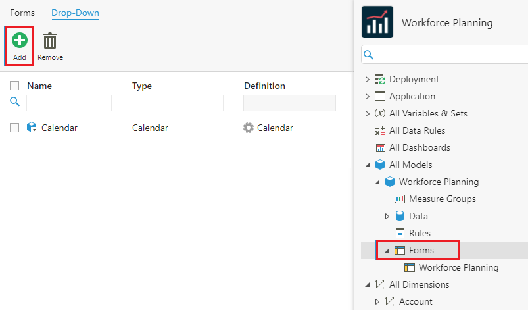Viewport: 528px width, 310px height.
Task: Check the Calendar row checkbox
Action: click(x=14, y=128)
